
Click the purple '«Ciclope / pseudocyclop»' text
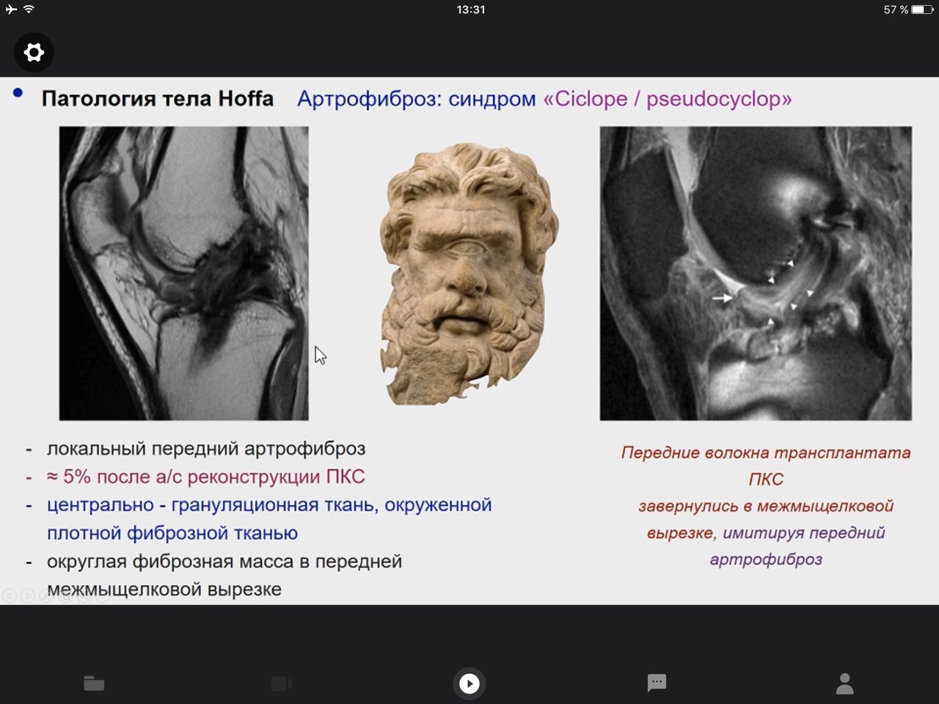[x=668, y=98]
